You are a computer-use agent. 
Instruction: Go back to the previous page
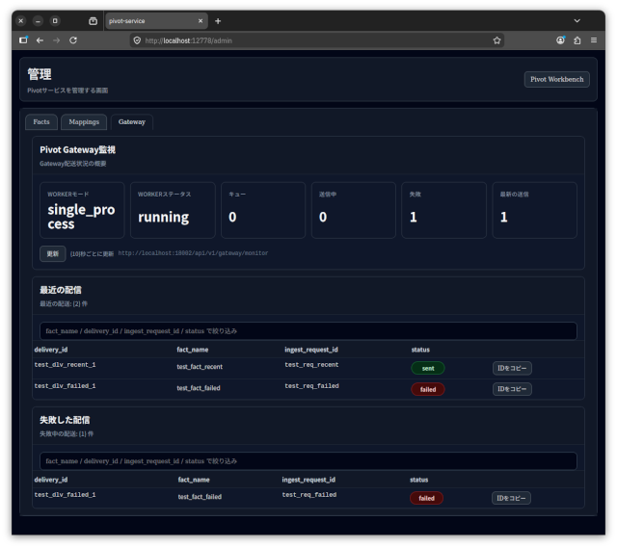40,40
